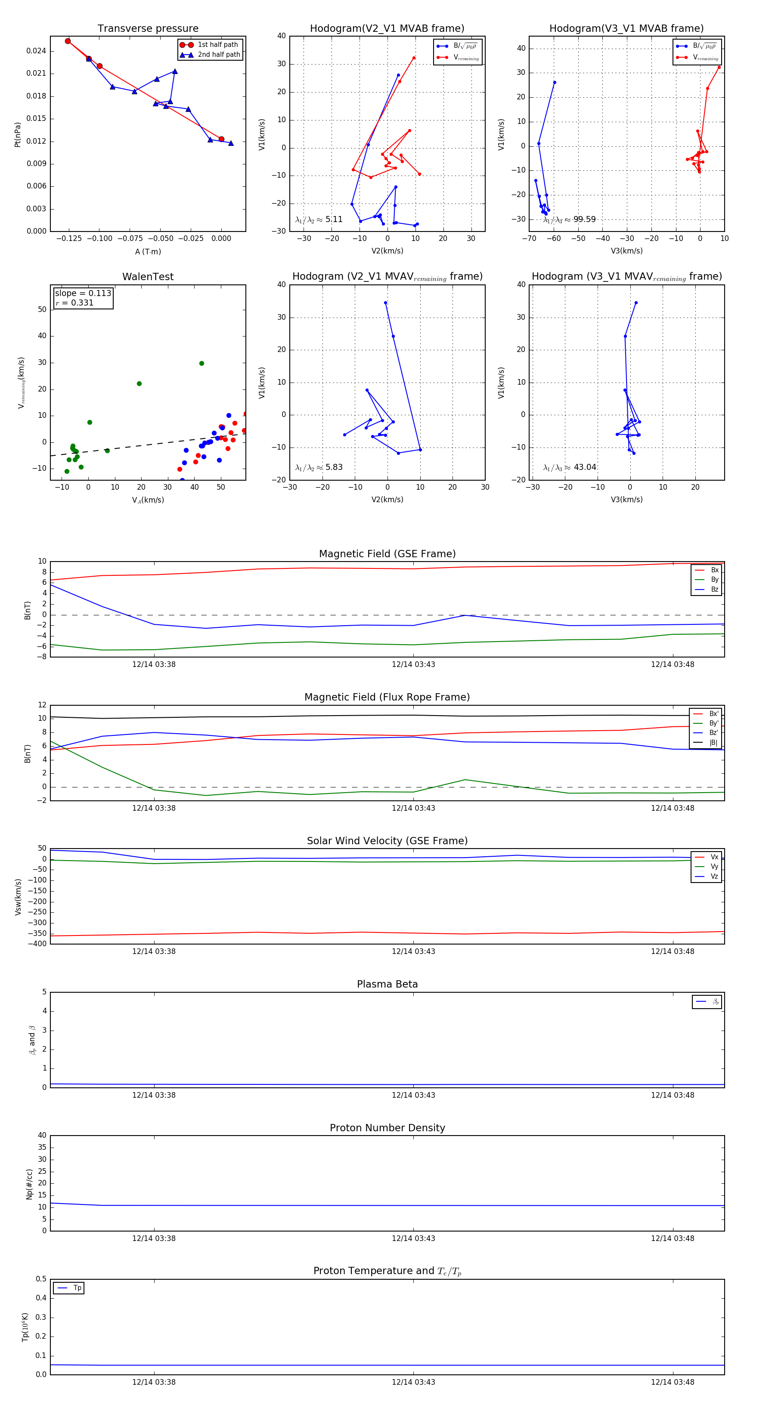Click '12/14 03:43' tick under Plasma Beta plot
This screenshot has height=1420, width=775.
(x=413, y=1095)
